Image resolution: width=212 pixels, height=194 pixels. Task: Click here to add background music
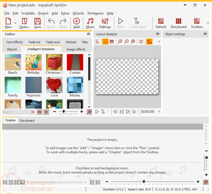(102, 168)
